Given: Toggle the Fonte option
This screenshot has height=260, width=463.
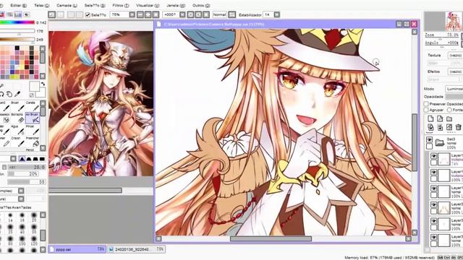Looking at the screenshot, I should (449, 110).
